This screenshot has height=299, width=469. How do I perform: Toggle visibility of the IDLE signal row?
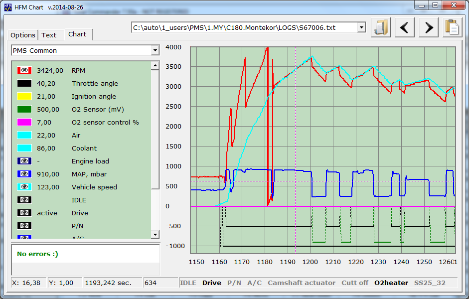(24, 200)
